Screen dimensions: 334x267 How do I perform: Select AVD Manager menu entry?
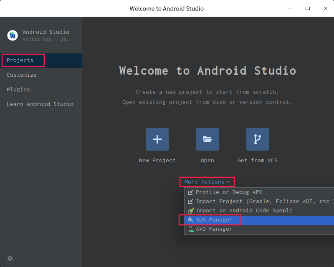click(214, 229)
